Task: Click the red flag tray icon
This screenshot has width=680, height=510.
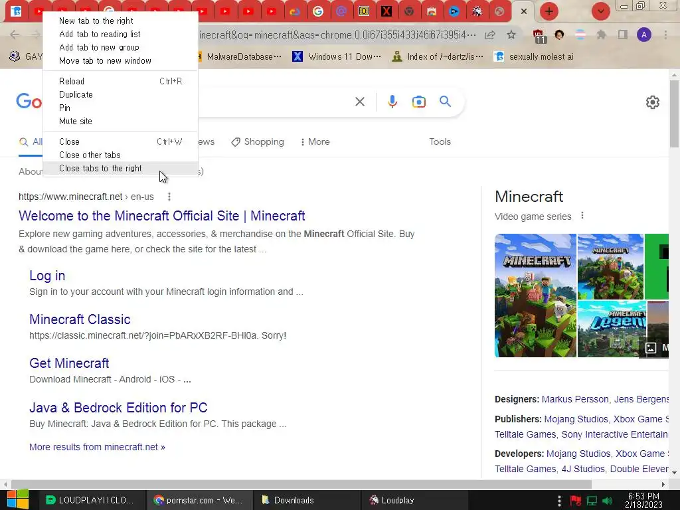Action: (x=576, y=501)
